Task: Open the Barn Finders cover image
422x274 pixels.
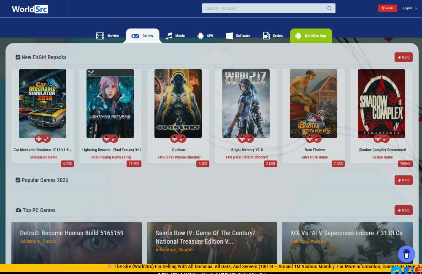Action: pyautogui.click(x=314, y=104)
